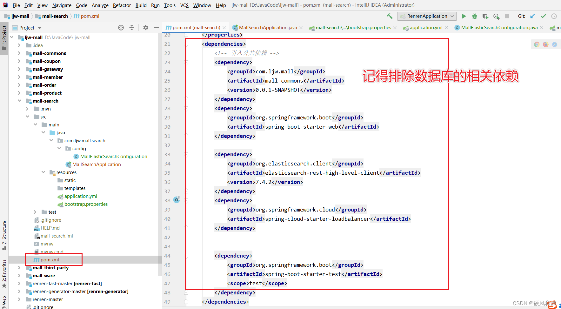The height and width of the screenshot is (309, 561).
Task: Expand the mall-gateway module
Action: click(x=19, y=69)
